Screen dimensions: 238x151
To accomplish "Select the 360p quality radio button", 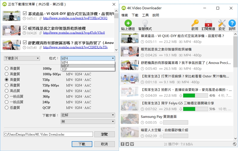I will [x=7, y=96].
